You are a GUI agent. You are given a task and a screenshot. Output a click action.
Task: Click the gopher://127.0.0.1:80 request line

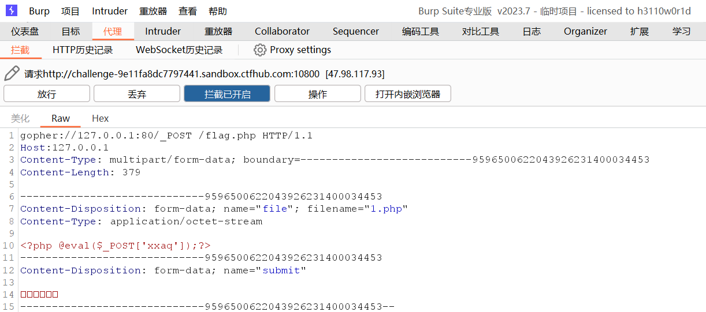tap(166, 136)
